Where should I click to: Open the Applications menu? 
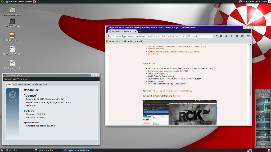11,2
